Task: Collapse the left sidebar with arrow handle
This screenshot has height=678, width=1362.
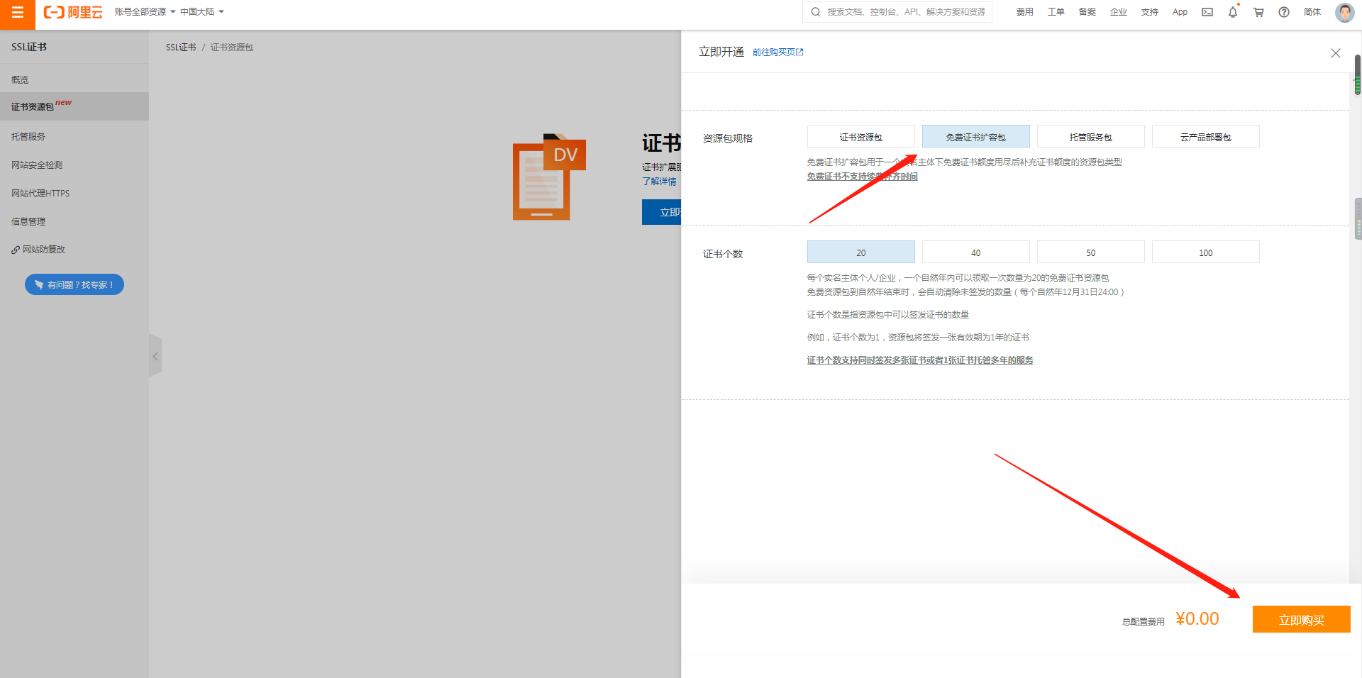Action: 155,356
